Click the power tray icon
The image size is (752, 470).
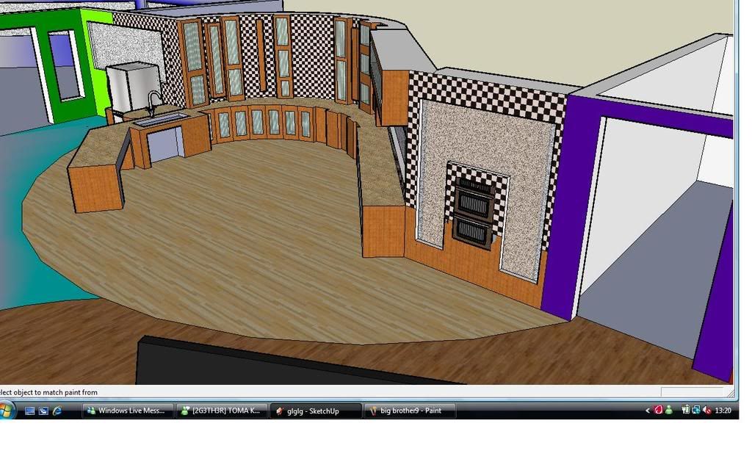(x=685, y=410)
